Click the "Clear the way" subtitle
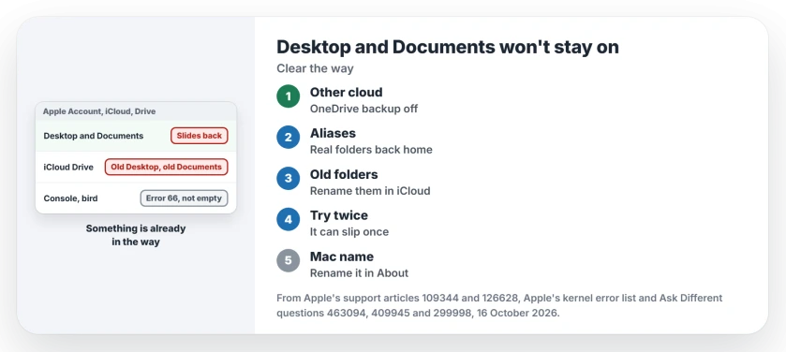This screenshot has height=352, width=786. (315, 68)
